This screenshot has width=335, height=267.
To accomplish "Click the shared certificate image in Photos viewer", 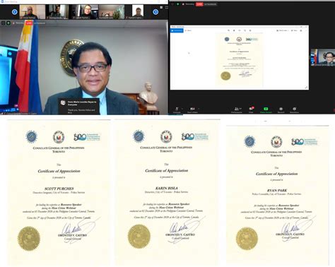I will (x=240, y=61).
